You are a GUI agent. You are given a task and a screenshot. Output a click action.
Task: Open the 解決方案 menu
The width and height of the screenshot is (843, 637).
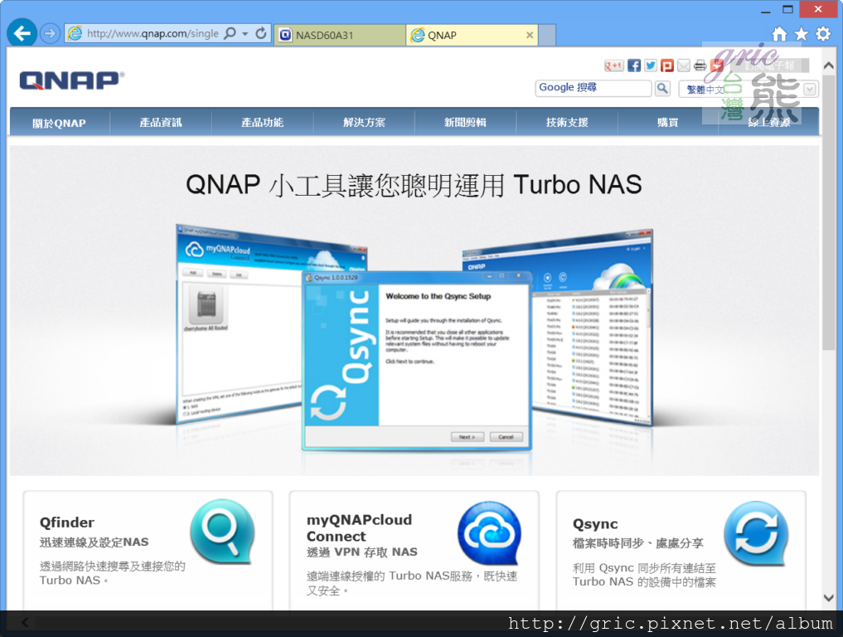(x=364, y=123)
